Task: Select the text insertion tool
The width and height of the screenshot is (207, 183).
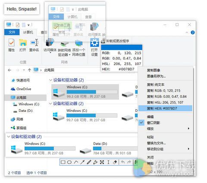Action: pos(108,162)
